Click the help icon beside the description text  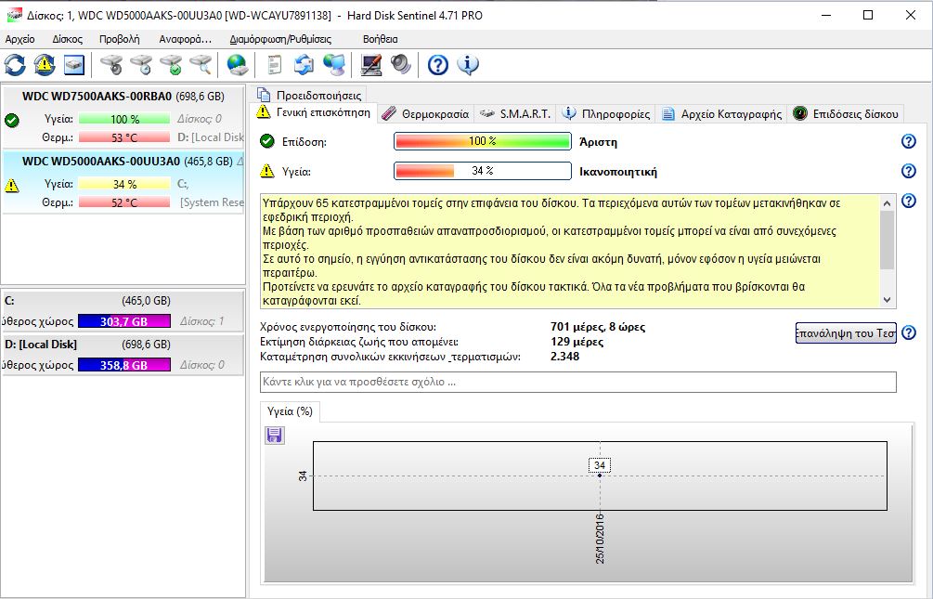(909, 201)
